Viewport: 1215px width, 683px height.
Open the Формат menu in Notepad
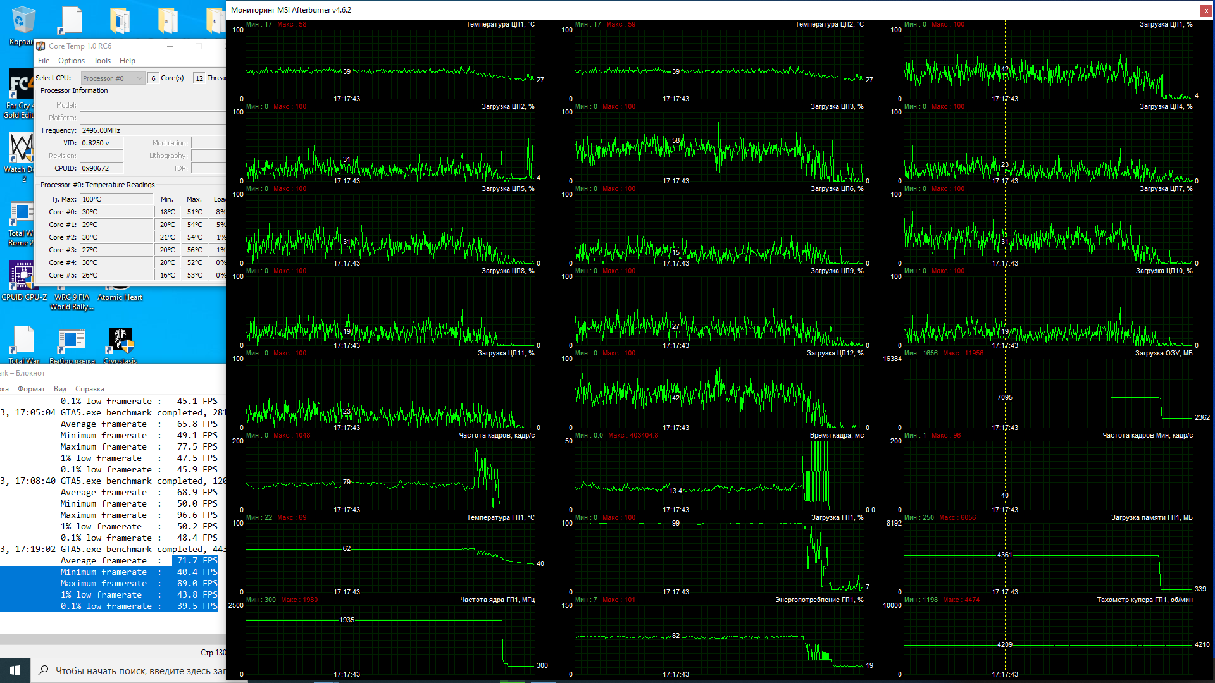[x=31, y=389]
